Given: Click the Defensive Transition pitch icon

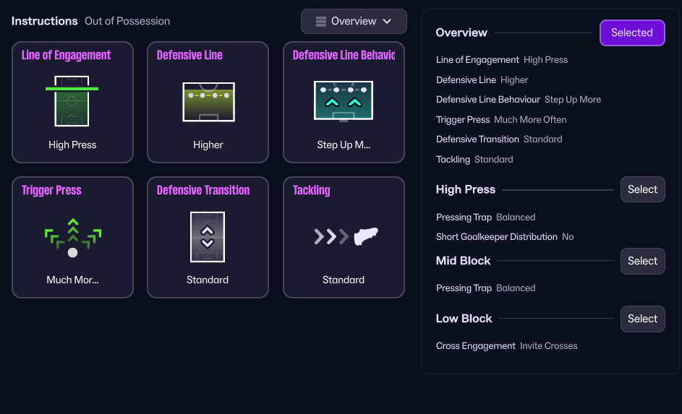Looking at the screenshot, I should (x=208, y=236).
